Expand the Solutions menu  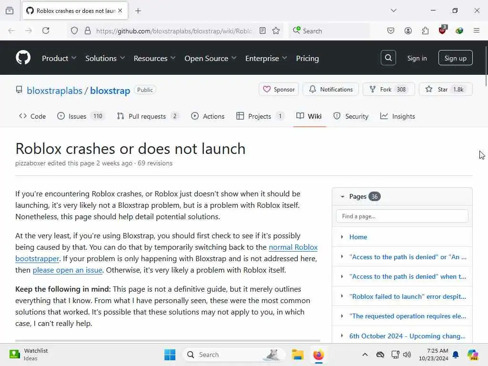tap(105, 58)
